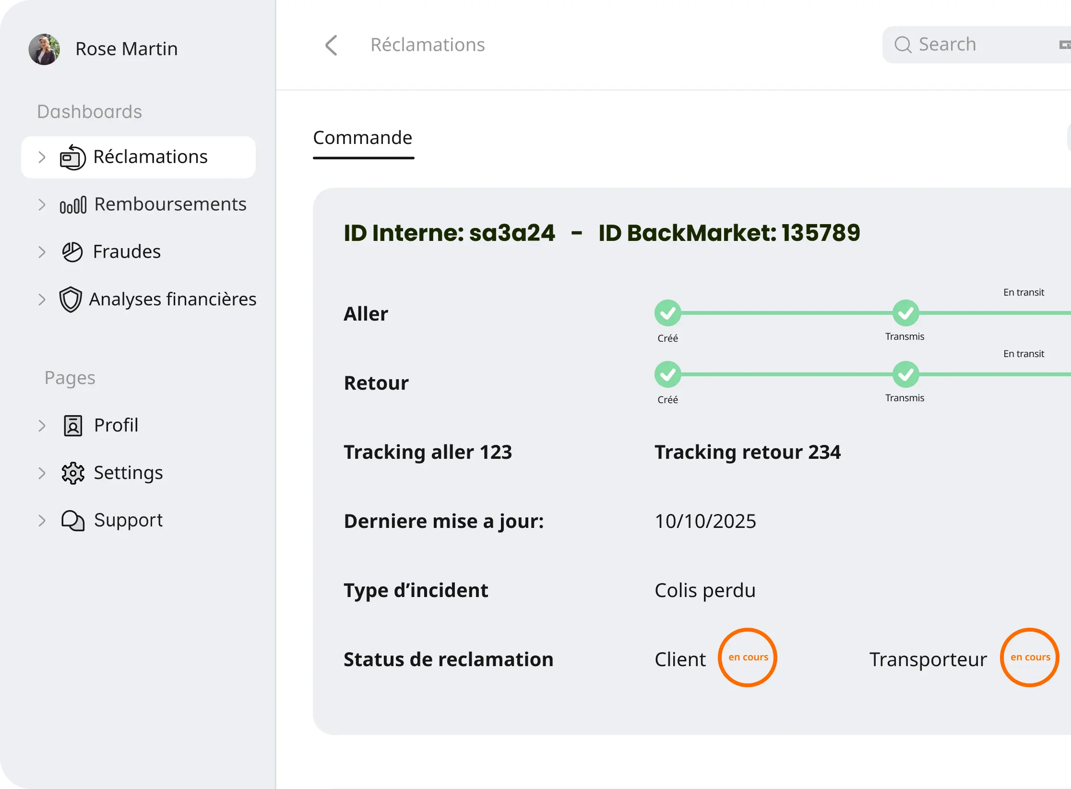1071x789 pixels.
Task: Click the Profil badge icon
Action: click(x=73, y=426)
